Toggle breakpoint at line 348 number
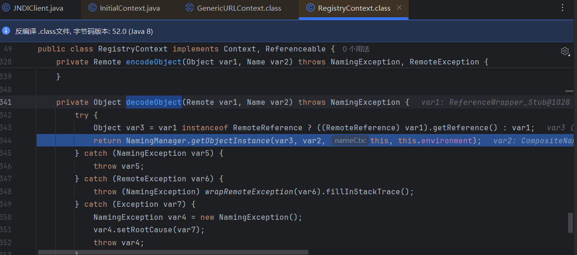This screenshot has height=255, width=577. [x=7, y=191]
